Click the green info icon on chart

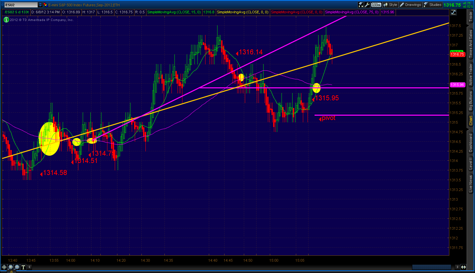(6, 20)
